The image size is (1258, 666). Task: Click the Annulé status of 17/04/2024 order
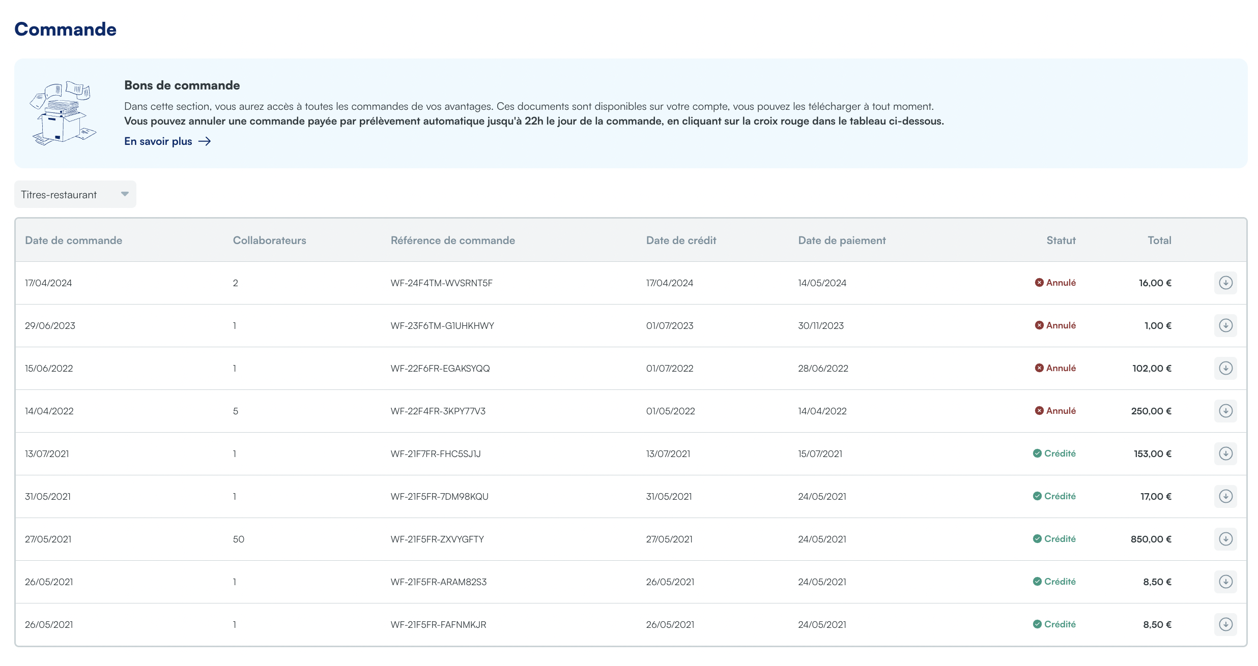(1055, 283)
